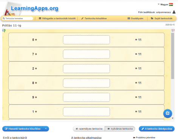Click Hasonló tankocka készítése button
The width and height of the screenshot is (178, 139).
(x=23, y=129)
